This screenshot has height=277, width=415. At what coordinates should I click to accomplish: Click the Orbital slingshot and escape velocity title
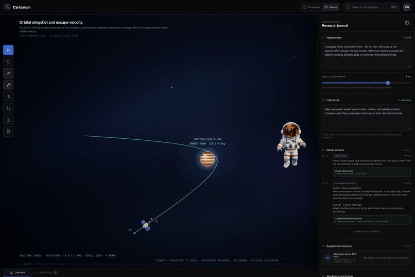[51, 22]
